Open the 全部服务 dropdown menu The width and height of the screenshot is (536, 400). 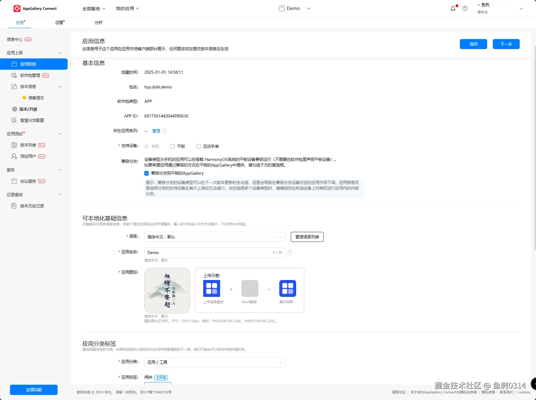(94, 9)
